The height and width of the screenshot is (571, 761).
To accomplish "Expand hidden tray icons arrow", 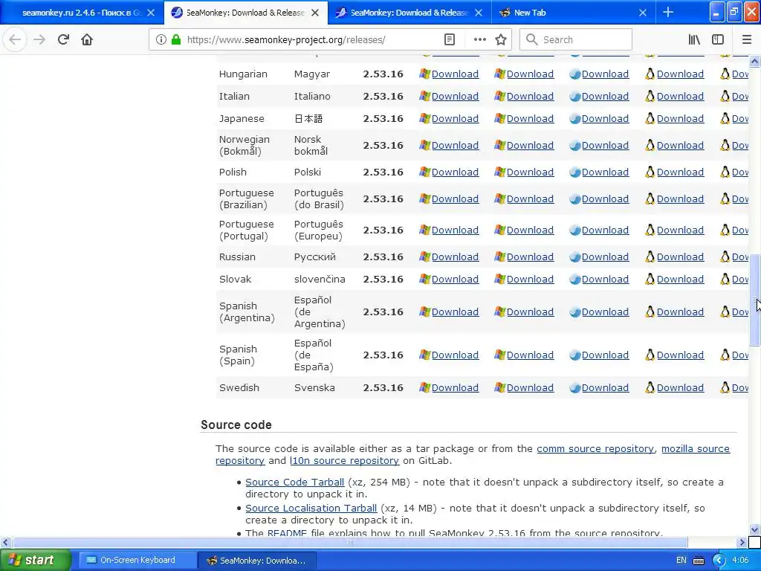I will point(719,561).
